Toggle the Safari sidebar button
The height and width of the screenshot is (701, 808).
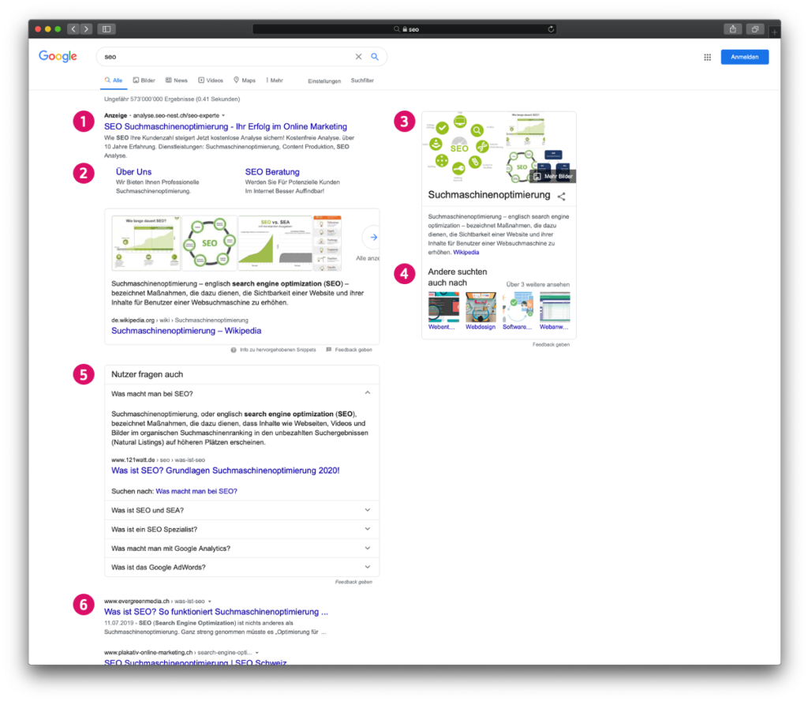point(107,29)
